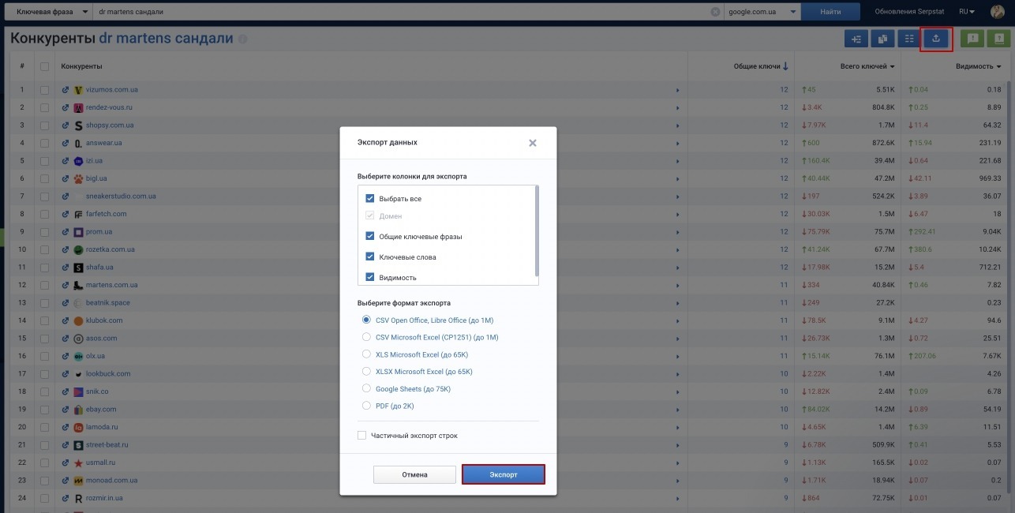Open external link icon for vizumos.com.ua
This screenshot has height=513, width=1015.
pos(66,90)
